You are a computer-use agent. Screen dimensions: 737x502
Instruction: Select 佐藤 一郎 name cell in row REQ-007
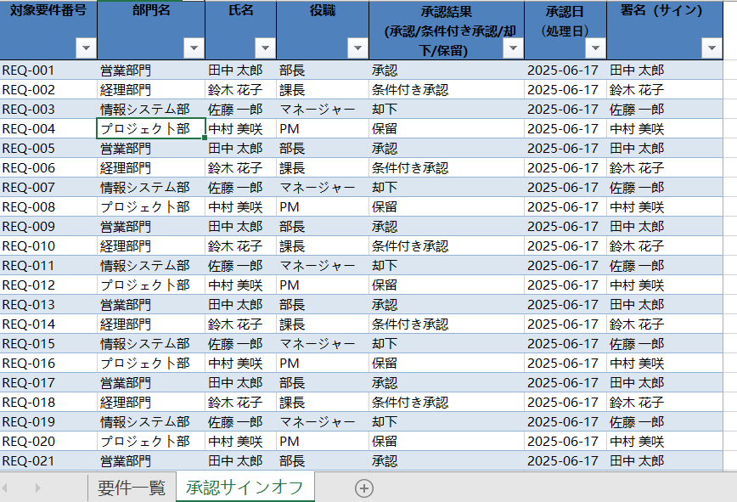coord(240,187)
